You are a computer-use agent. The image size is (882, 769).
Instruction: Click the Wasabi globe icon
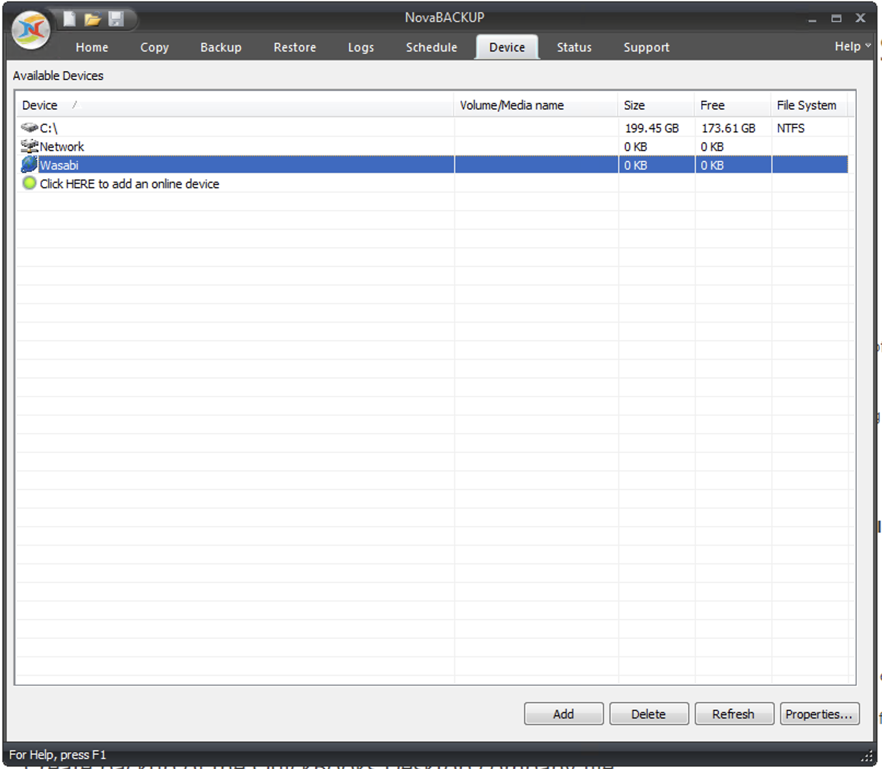30,164
